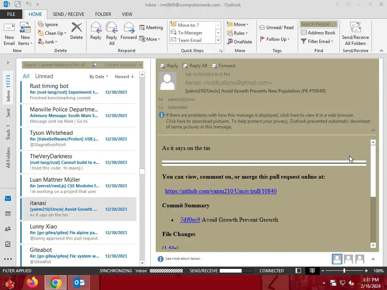The height and width of the screenshot is (290, 387).
Task: Click Reply All in the reading pane
Action: click(195, 66)
